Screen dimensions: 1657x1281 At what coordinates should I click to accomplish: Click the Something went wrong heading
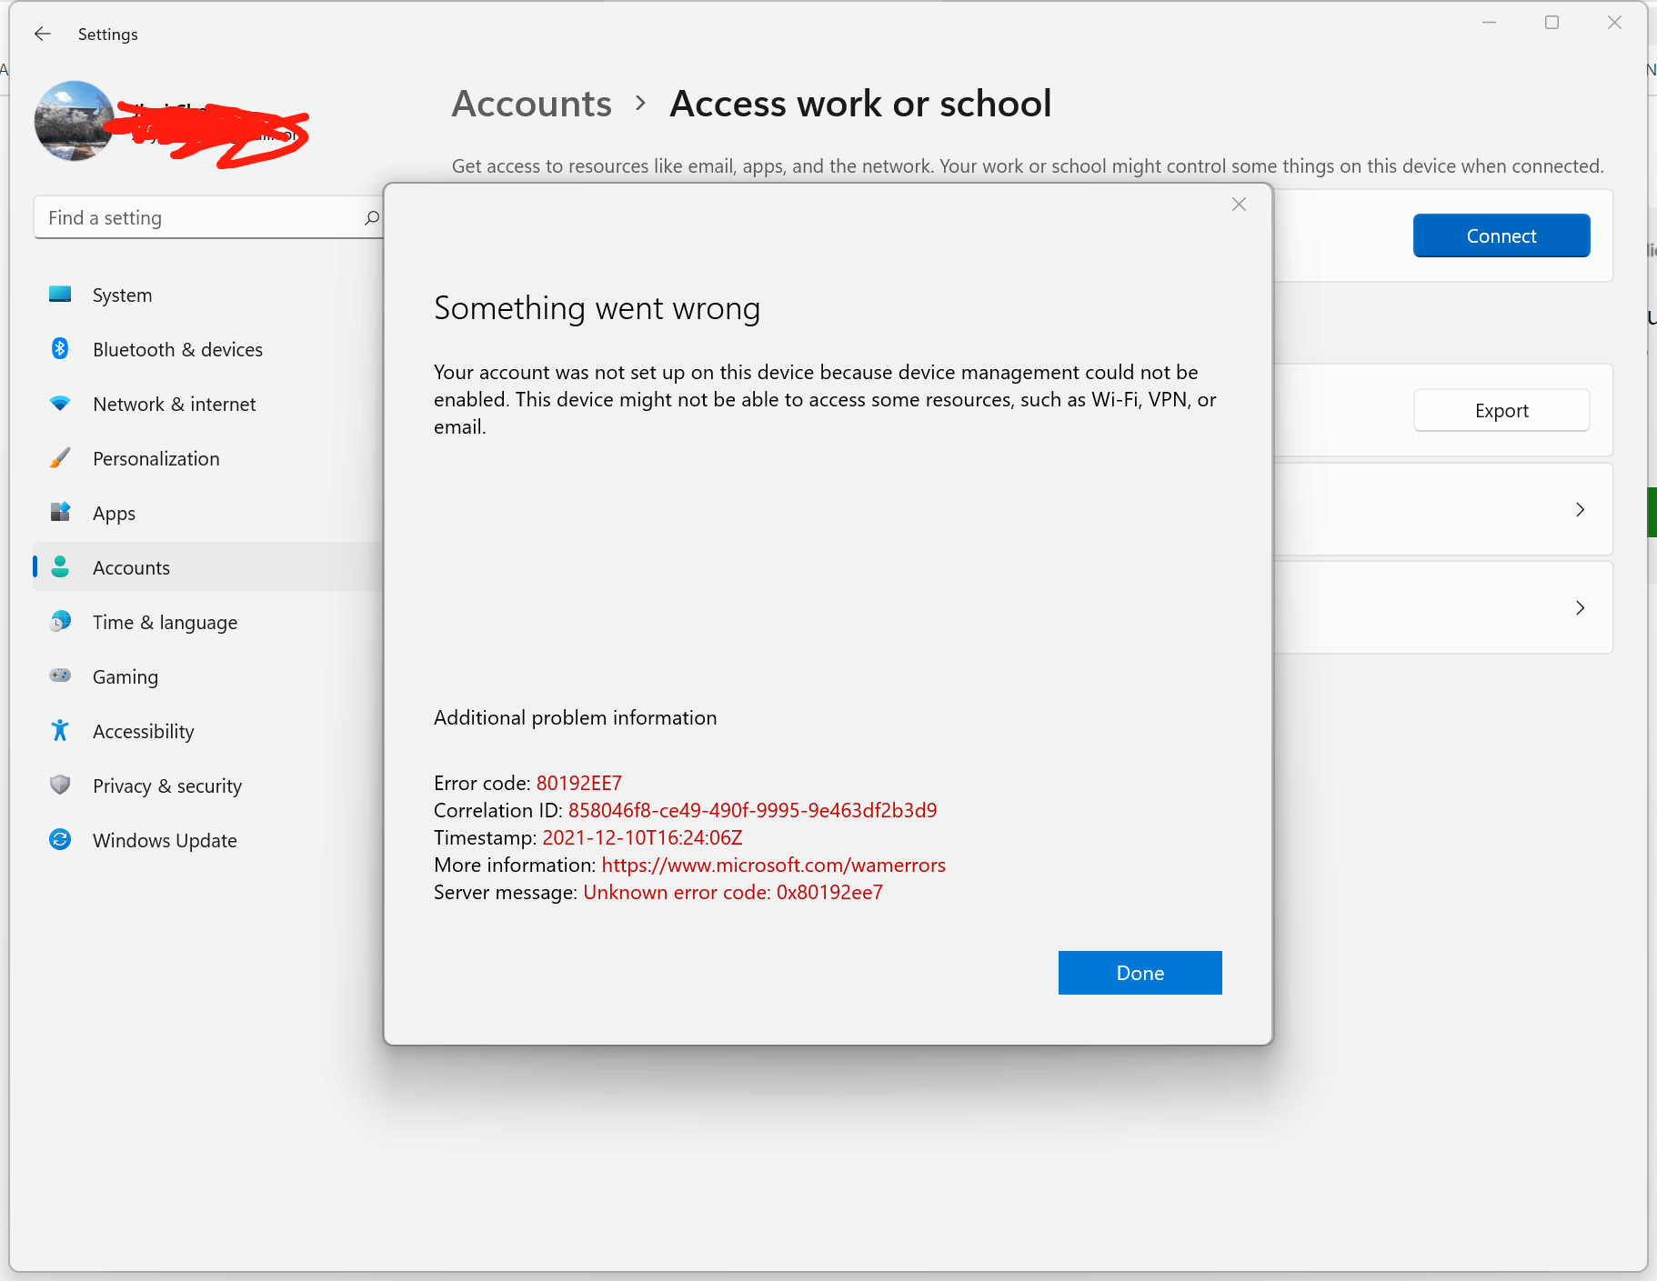click(597, 309)
